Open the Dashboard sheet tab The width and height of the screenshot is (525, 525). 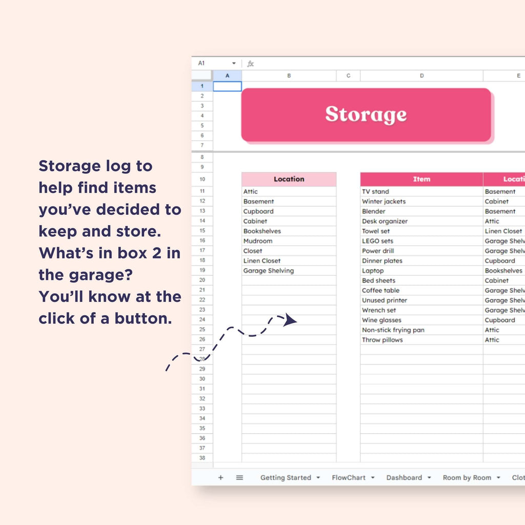(404, 477)
